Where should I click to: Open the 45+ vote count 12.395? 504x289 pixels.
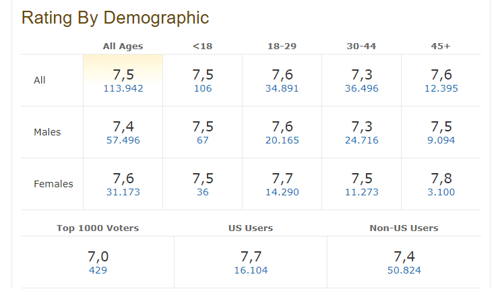441,88
